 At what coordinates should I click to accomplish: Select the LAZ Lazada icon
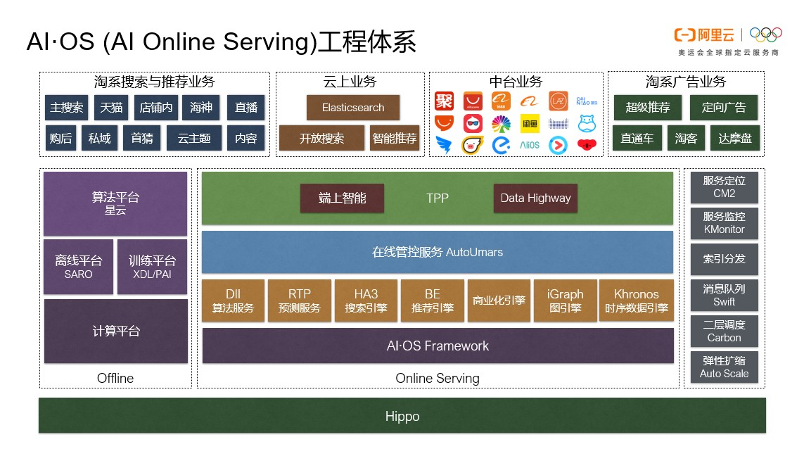pos(558,101)
